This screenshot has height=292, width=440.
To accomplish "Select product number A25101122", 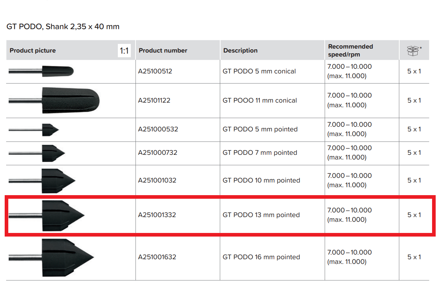I will point(154,100).
